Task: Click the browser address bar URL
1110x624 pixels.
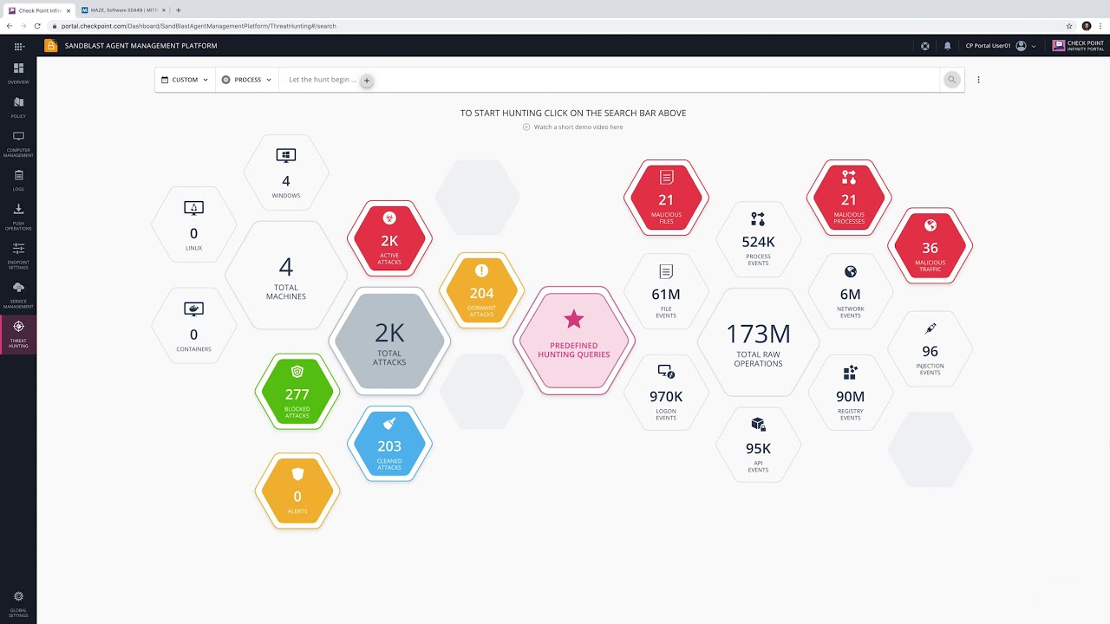Action: pyautogui.click(x=199, y=26)
